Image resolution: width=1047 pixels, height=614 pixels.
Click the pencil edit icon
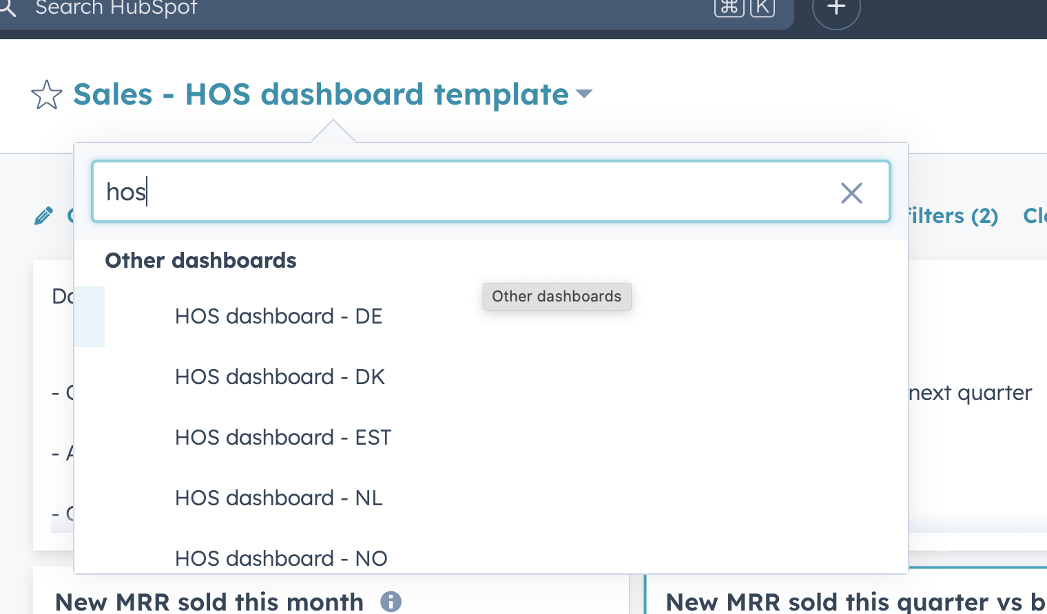click(43, 216)
